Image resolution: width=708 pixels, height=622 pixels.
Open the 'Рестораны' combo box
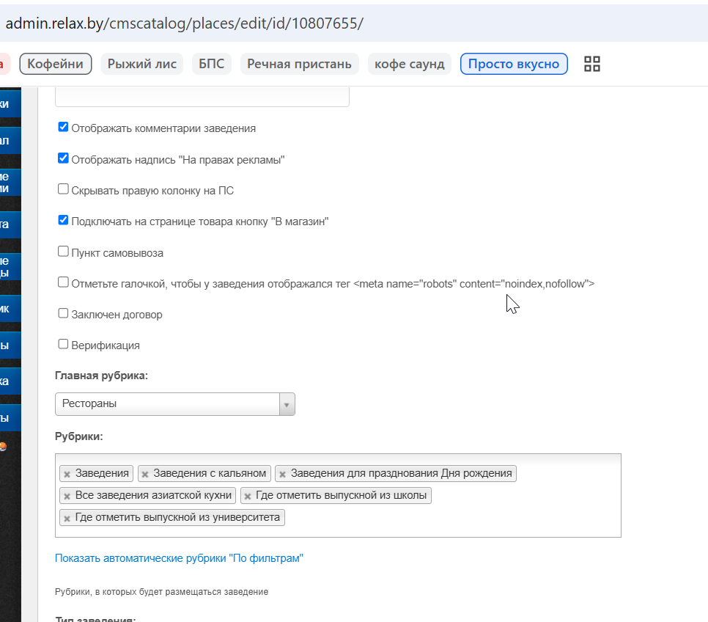(x=174, y=404)
